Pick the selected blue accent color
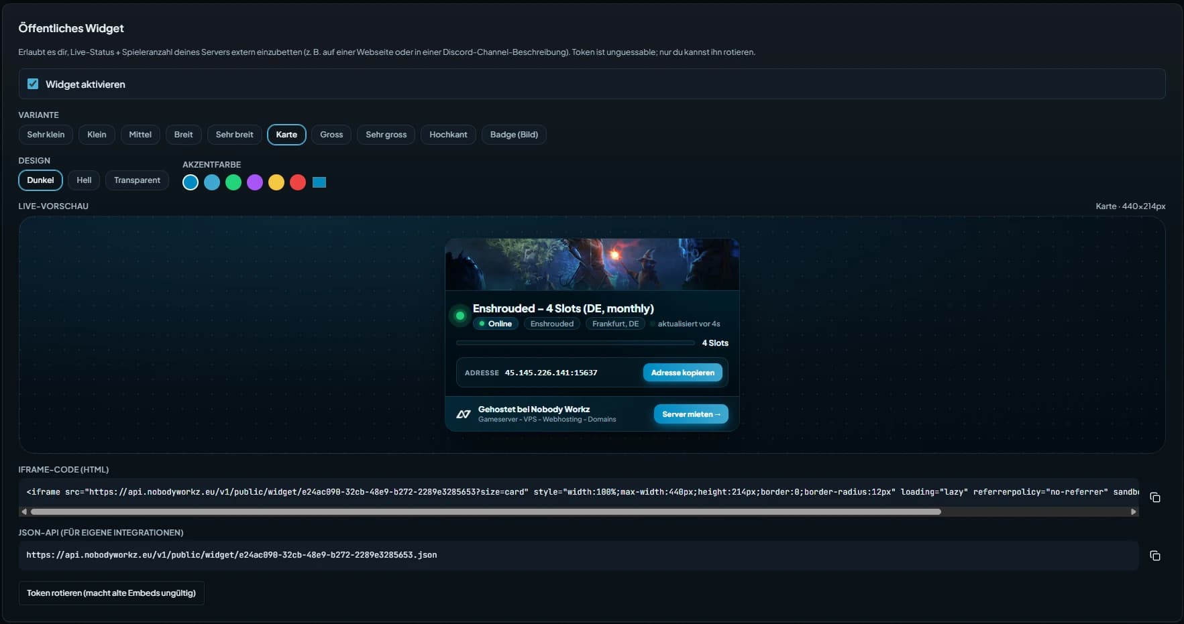The width and height of the screenshot is (1184, 624). pyautogui.click(x=191, y=182)
